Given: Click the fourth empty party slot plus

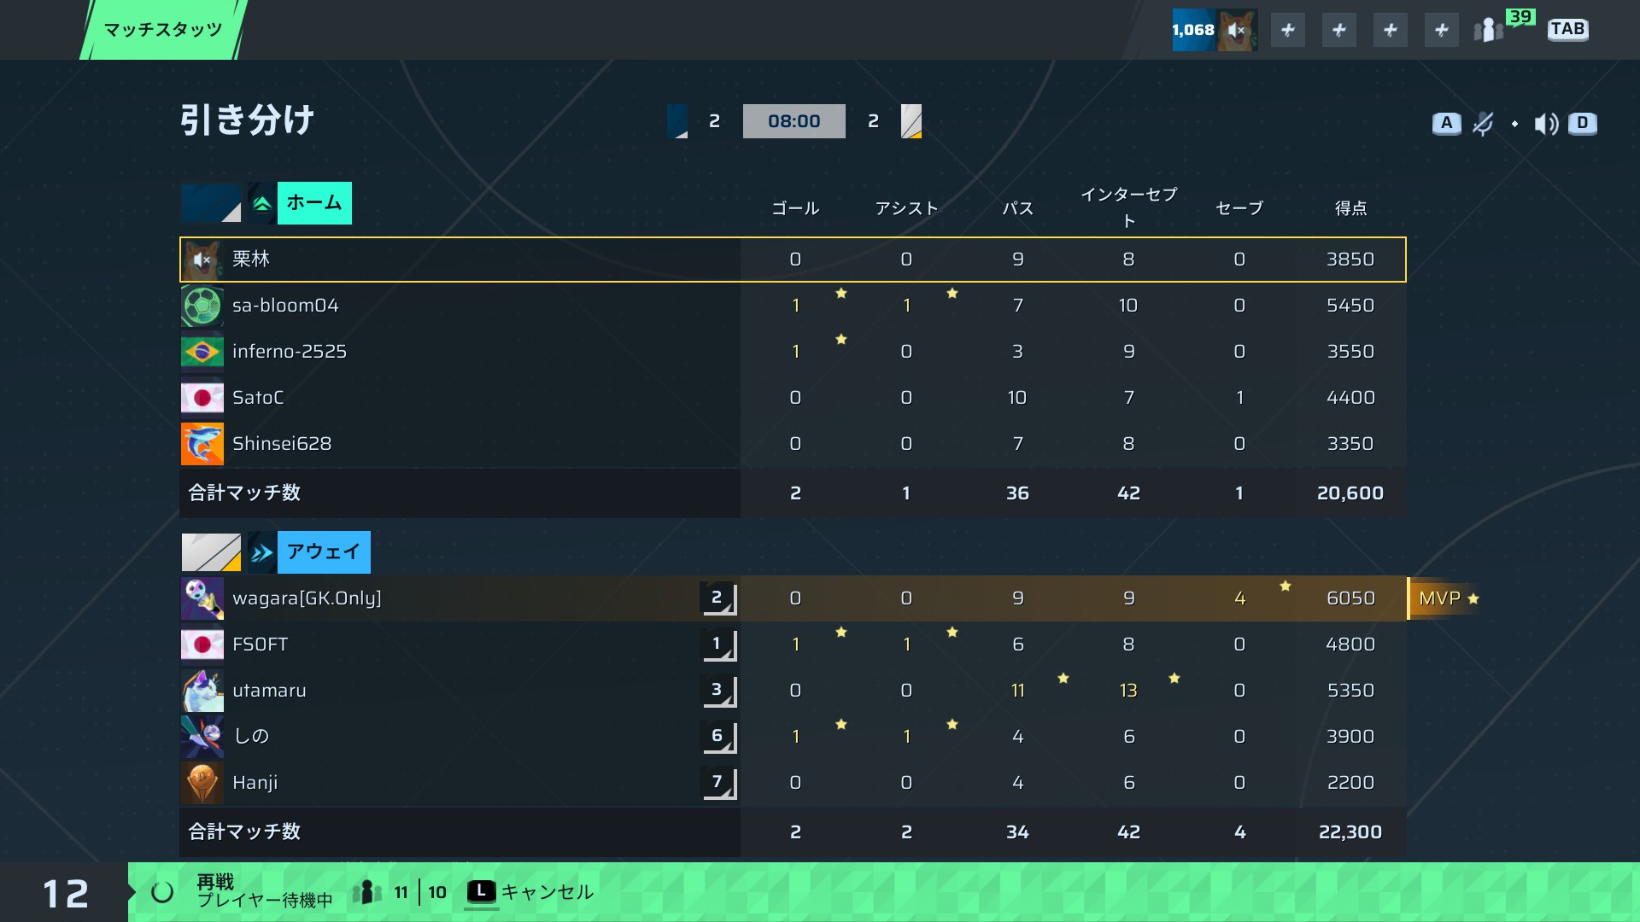Looking at the screenshot, I should tap(1441, 31).
